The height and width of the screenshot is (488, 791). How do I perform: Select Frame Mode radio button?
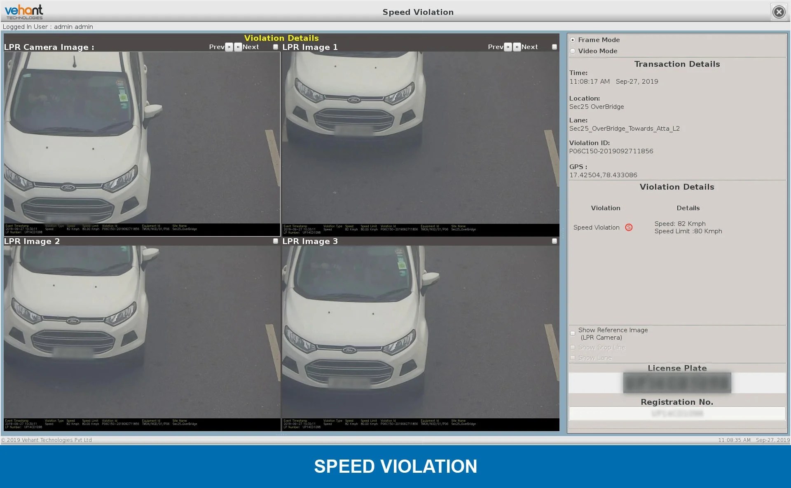573,40
